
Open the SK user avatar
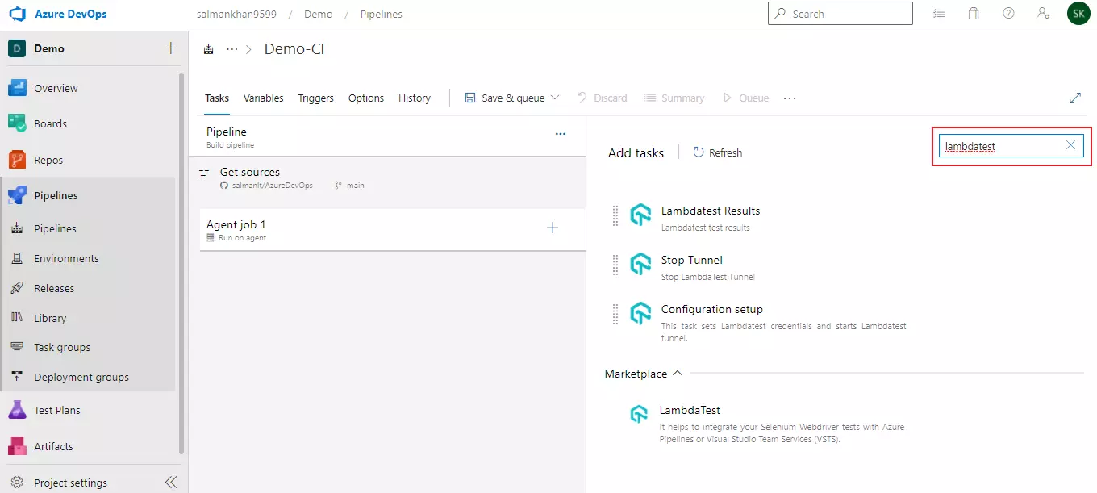click(x=1078, y=13)
